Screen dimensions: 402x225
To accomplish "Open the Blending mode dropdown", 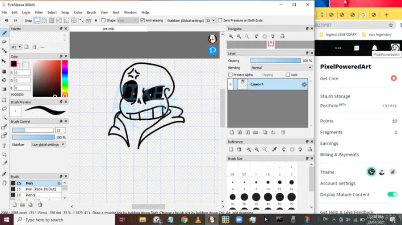I will click(x=281, y=68).
